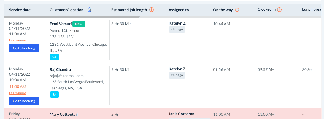Click the fvemuri@fake.com email address
The height and width of the screenshot is (119, 324).
tap(66, 30)
